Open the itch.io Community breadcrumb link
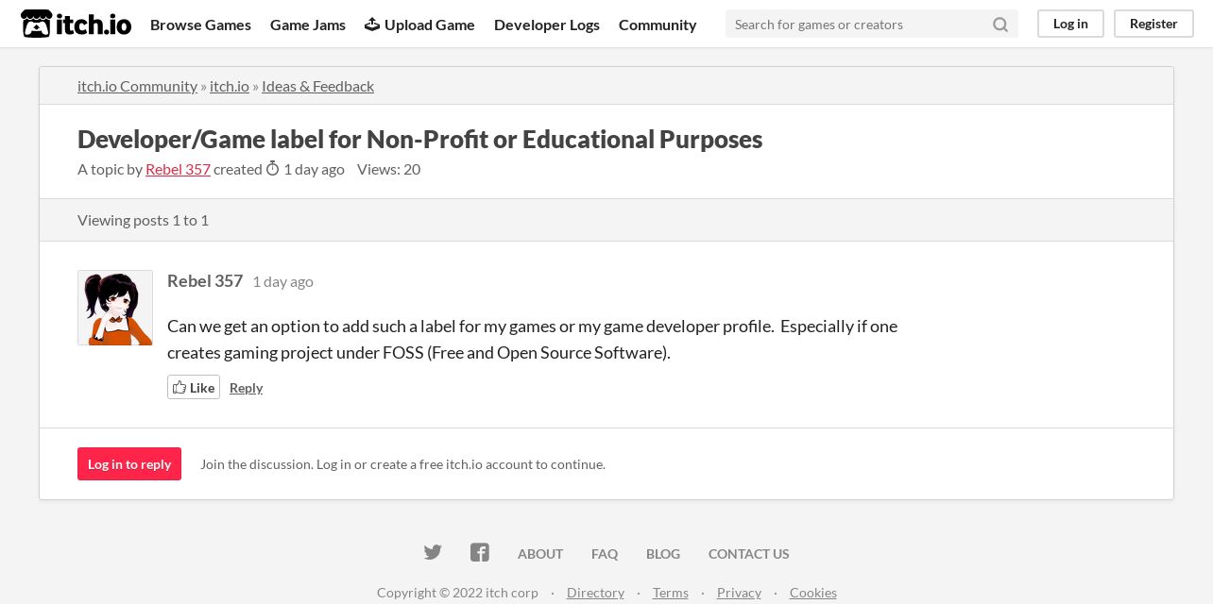 pos(137,86)
